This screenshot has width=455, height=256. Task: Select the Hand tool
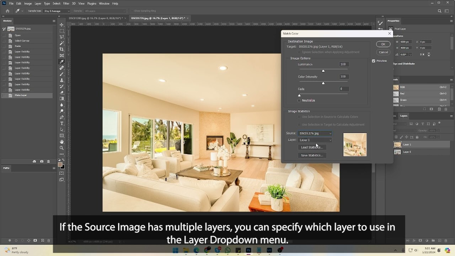[62, 142]
